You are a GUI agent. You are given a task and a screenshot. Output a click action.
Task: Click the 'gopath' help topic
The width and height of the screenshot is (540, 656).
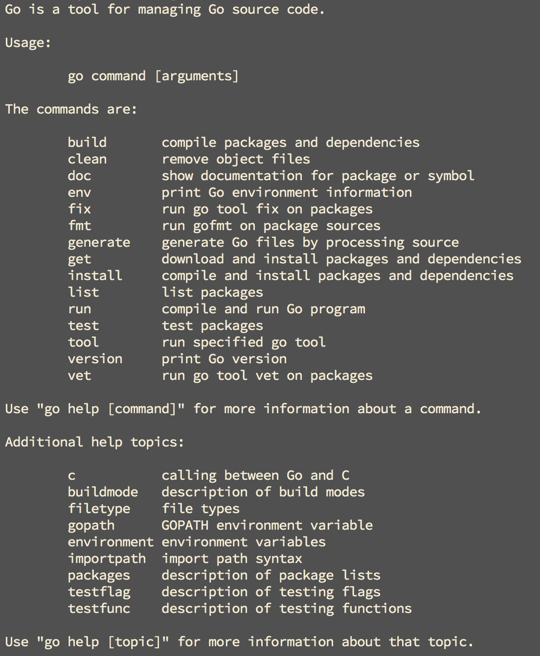[x=91, y=526]
